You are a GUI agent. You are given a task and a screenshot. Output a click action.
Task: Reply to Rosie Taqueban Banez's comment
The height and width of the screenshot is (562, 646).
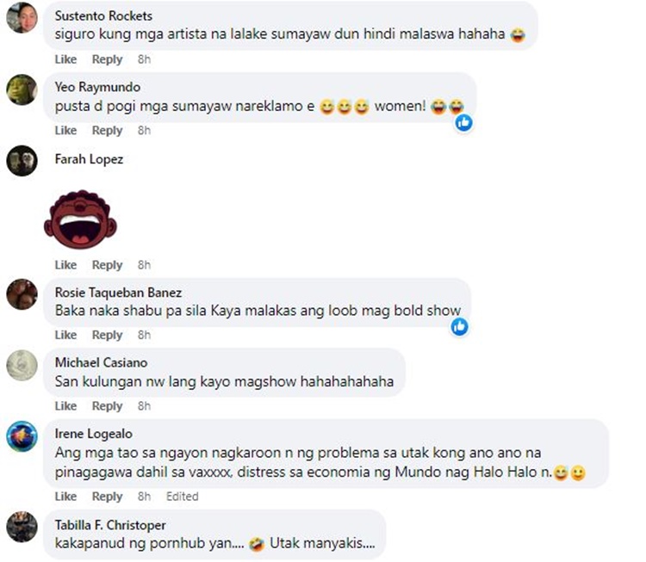pyautogui.click(x=107, y=335)
